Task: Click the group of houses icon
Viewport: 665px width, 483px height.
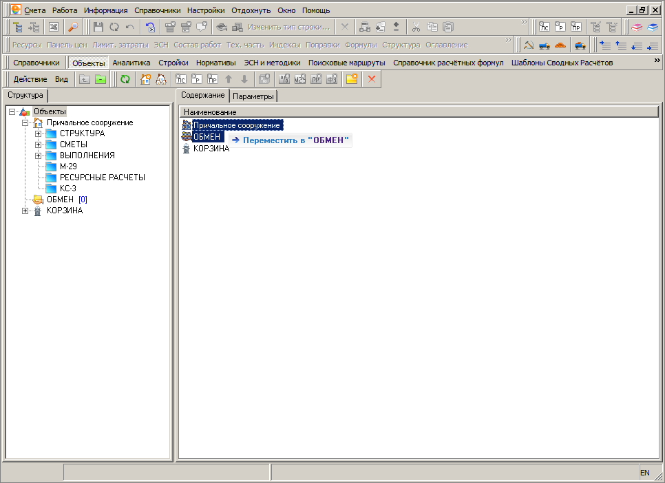Action: tap(161, 79)
